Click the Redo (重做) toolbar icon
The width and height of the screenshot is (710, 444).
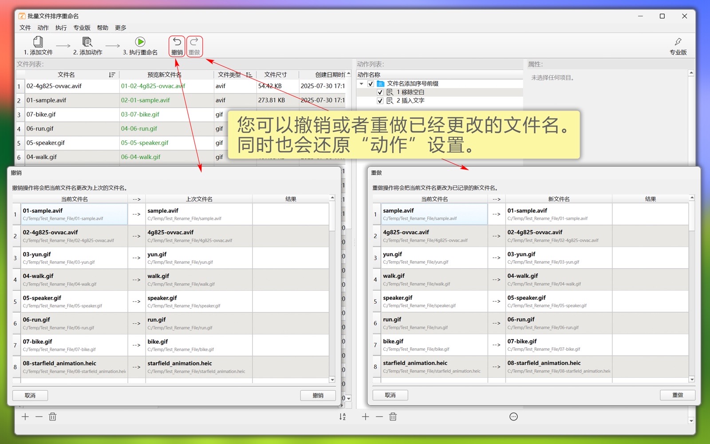click(194, 42)
